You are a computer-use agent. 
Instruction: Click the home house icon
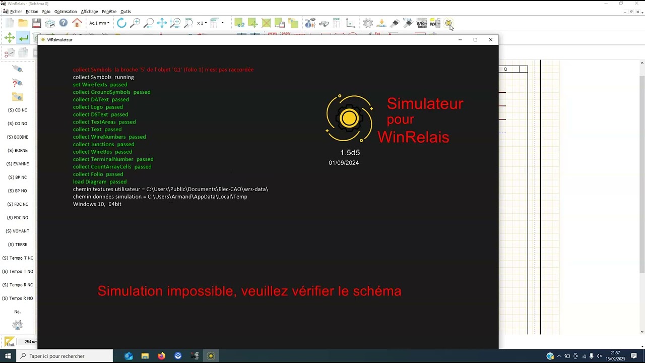point(77,23)
